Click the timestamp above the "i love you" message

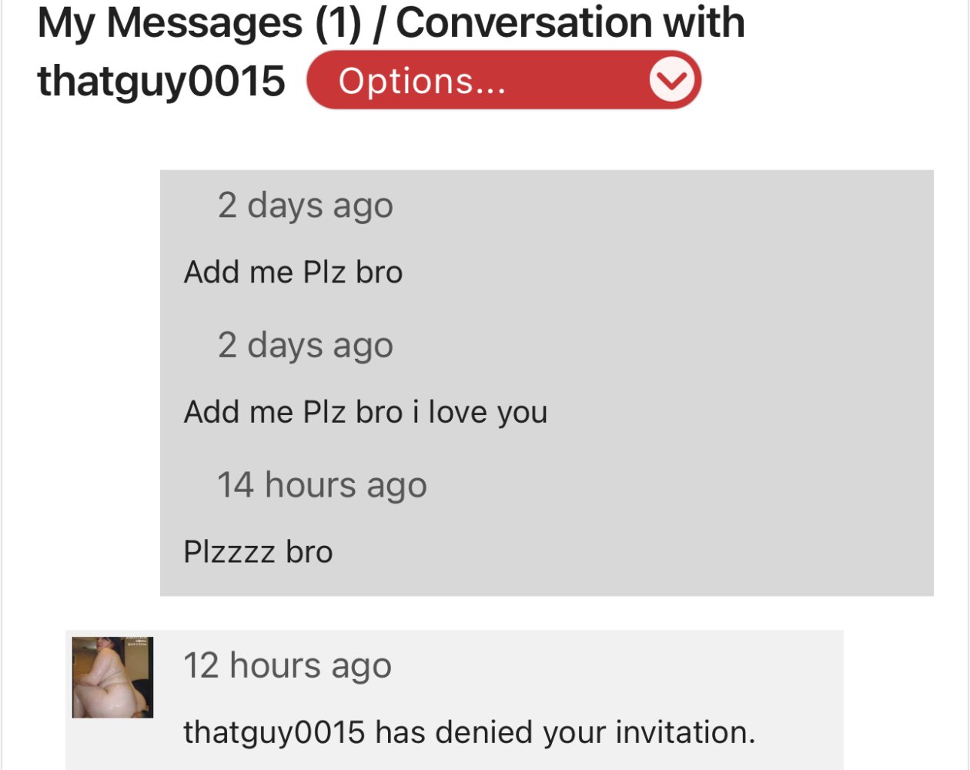[x=305, y=345]
